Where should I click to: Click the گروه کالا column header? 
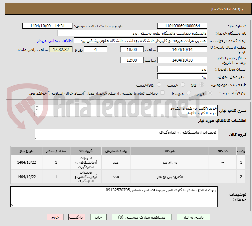tap(86, 151)
